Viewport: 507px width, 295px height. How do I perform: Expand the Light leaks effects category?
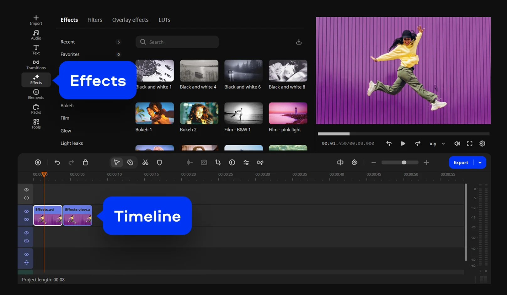tap(72, 143)
